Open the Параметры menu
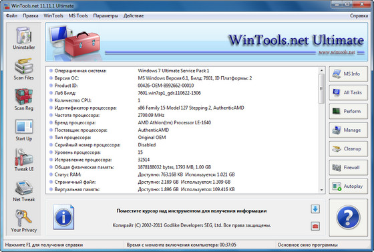Screen dimensions: 374x252 point(106,16)
